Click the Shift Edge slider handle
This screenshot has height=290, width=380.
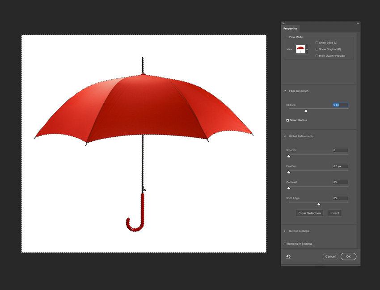tap(319, 204)
